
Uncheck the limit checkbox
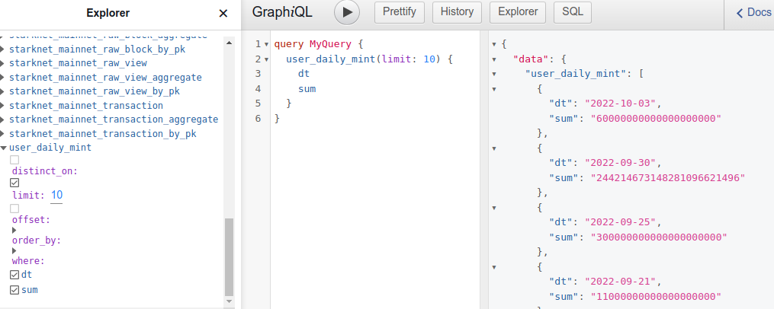click(14, 183)
